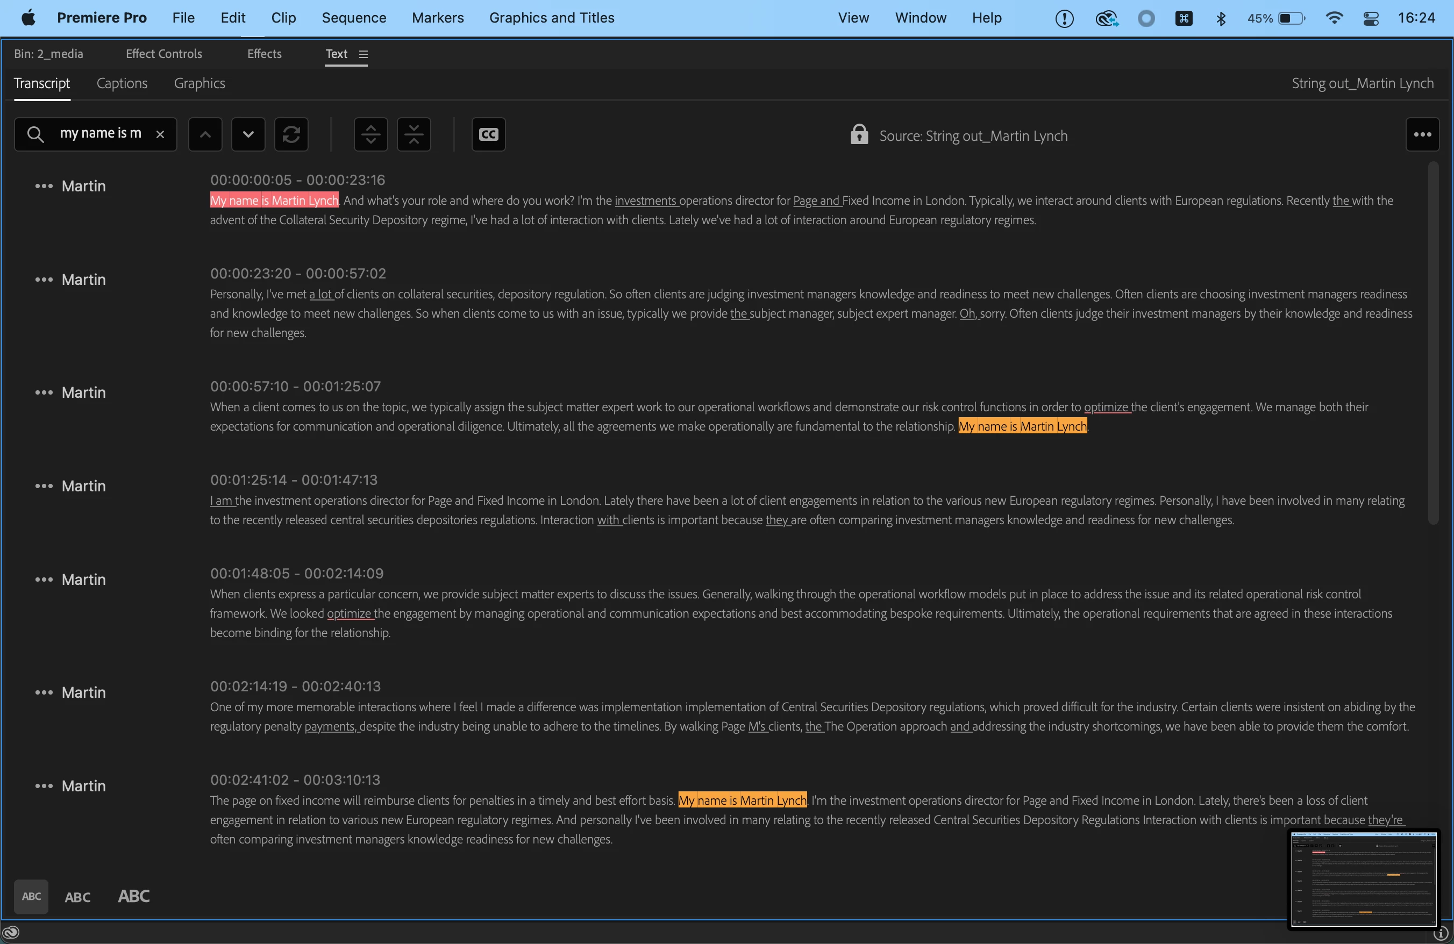Click the split segment icon

pos(371,134)
